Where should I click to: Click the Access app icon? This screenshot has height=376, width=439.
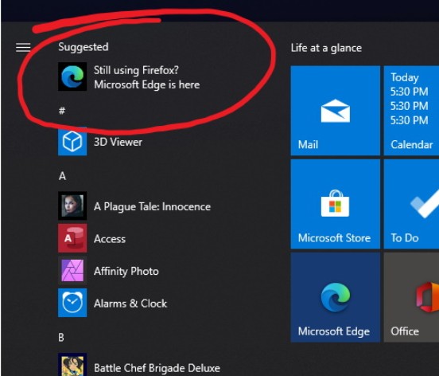click(x=72, y=238)
